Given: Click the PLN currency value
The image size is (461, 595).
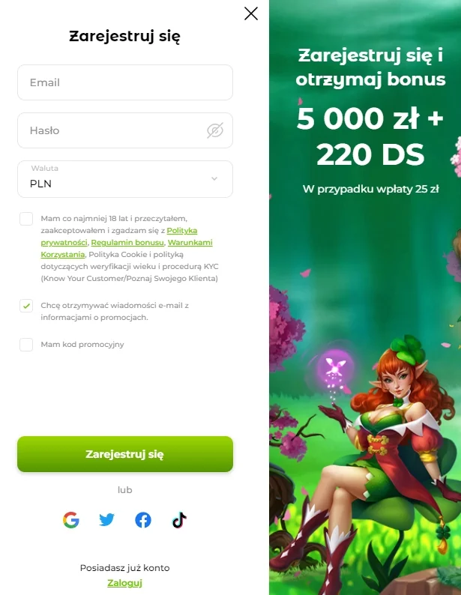Looking at the screenshot, I should pos(40,184).
